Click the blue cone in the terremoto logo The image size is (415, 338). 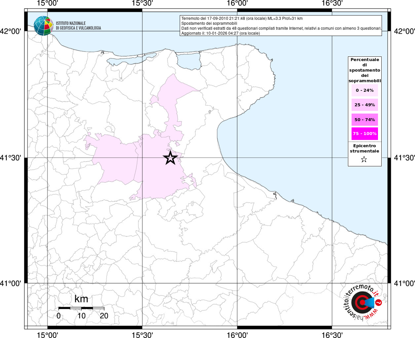coord(369,302)
